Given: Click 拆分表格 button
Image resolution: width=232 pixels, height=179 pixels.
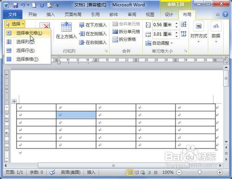Looking at the screenshot, I should (124, 39).
